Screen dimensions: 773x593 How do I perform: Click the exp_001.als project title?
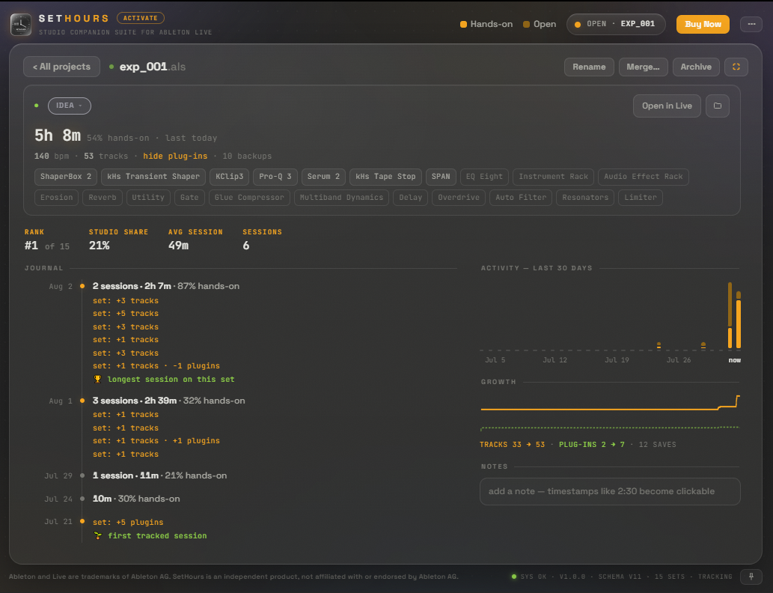153,67
